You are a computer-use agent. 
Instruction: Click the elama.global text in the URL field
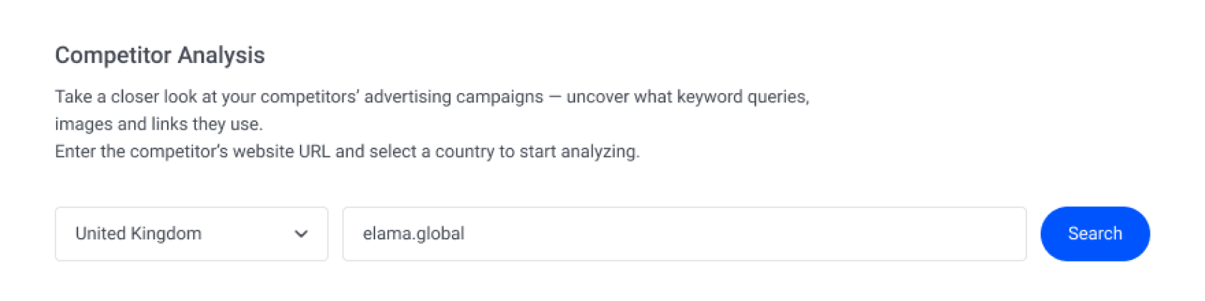[414, 234]
